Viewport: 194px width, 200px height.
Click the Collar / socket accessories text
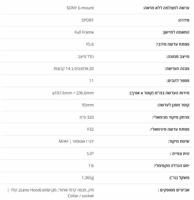[x=81, y=196]
